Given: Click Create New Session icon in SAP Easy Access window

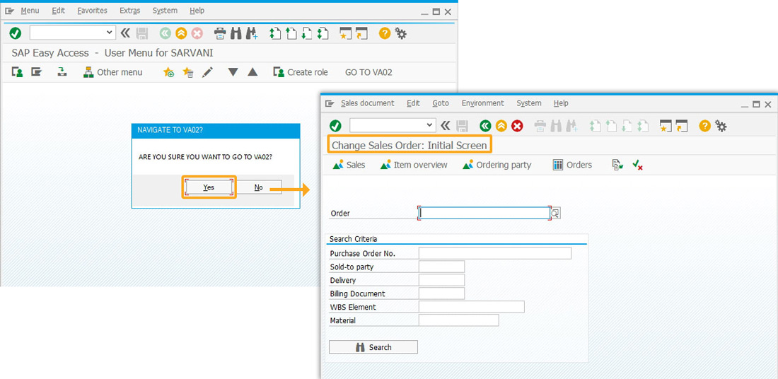Looking at the screenshot, I should 345,34.
